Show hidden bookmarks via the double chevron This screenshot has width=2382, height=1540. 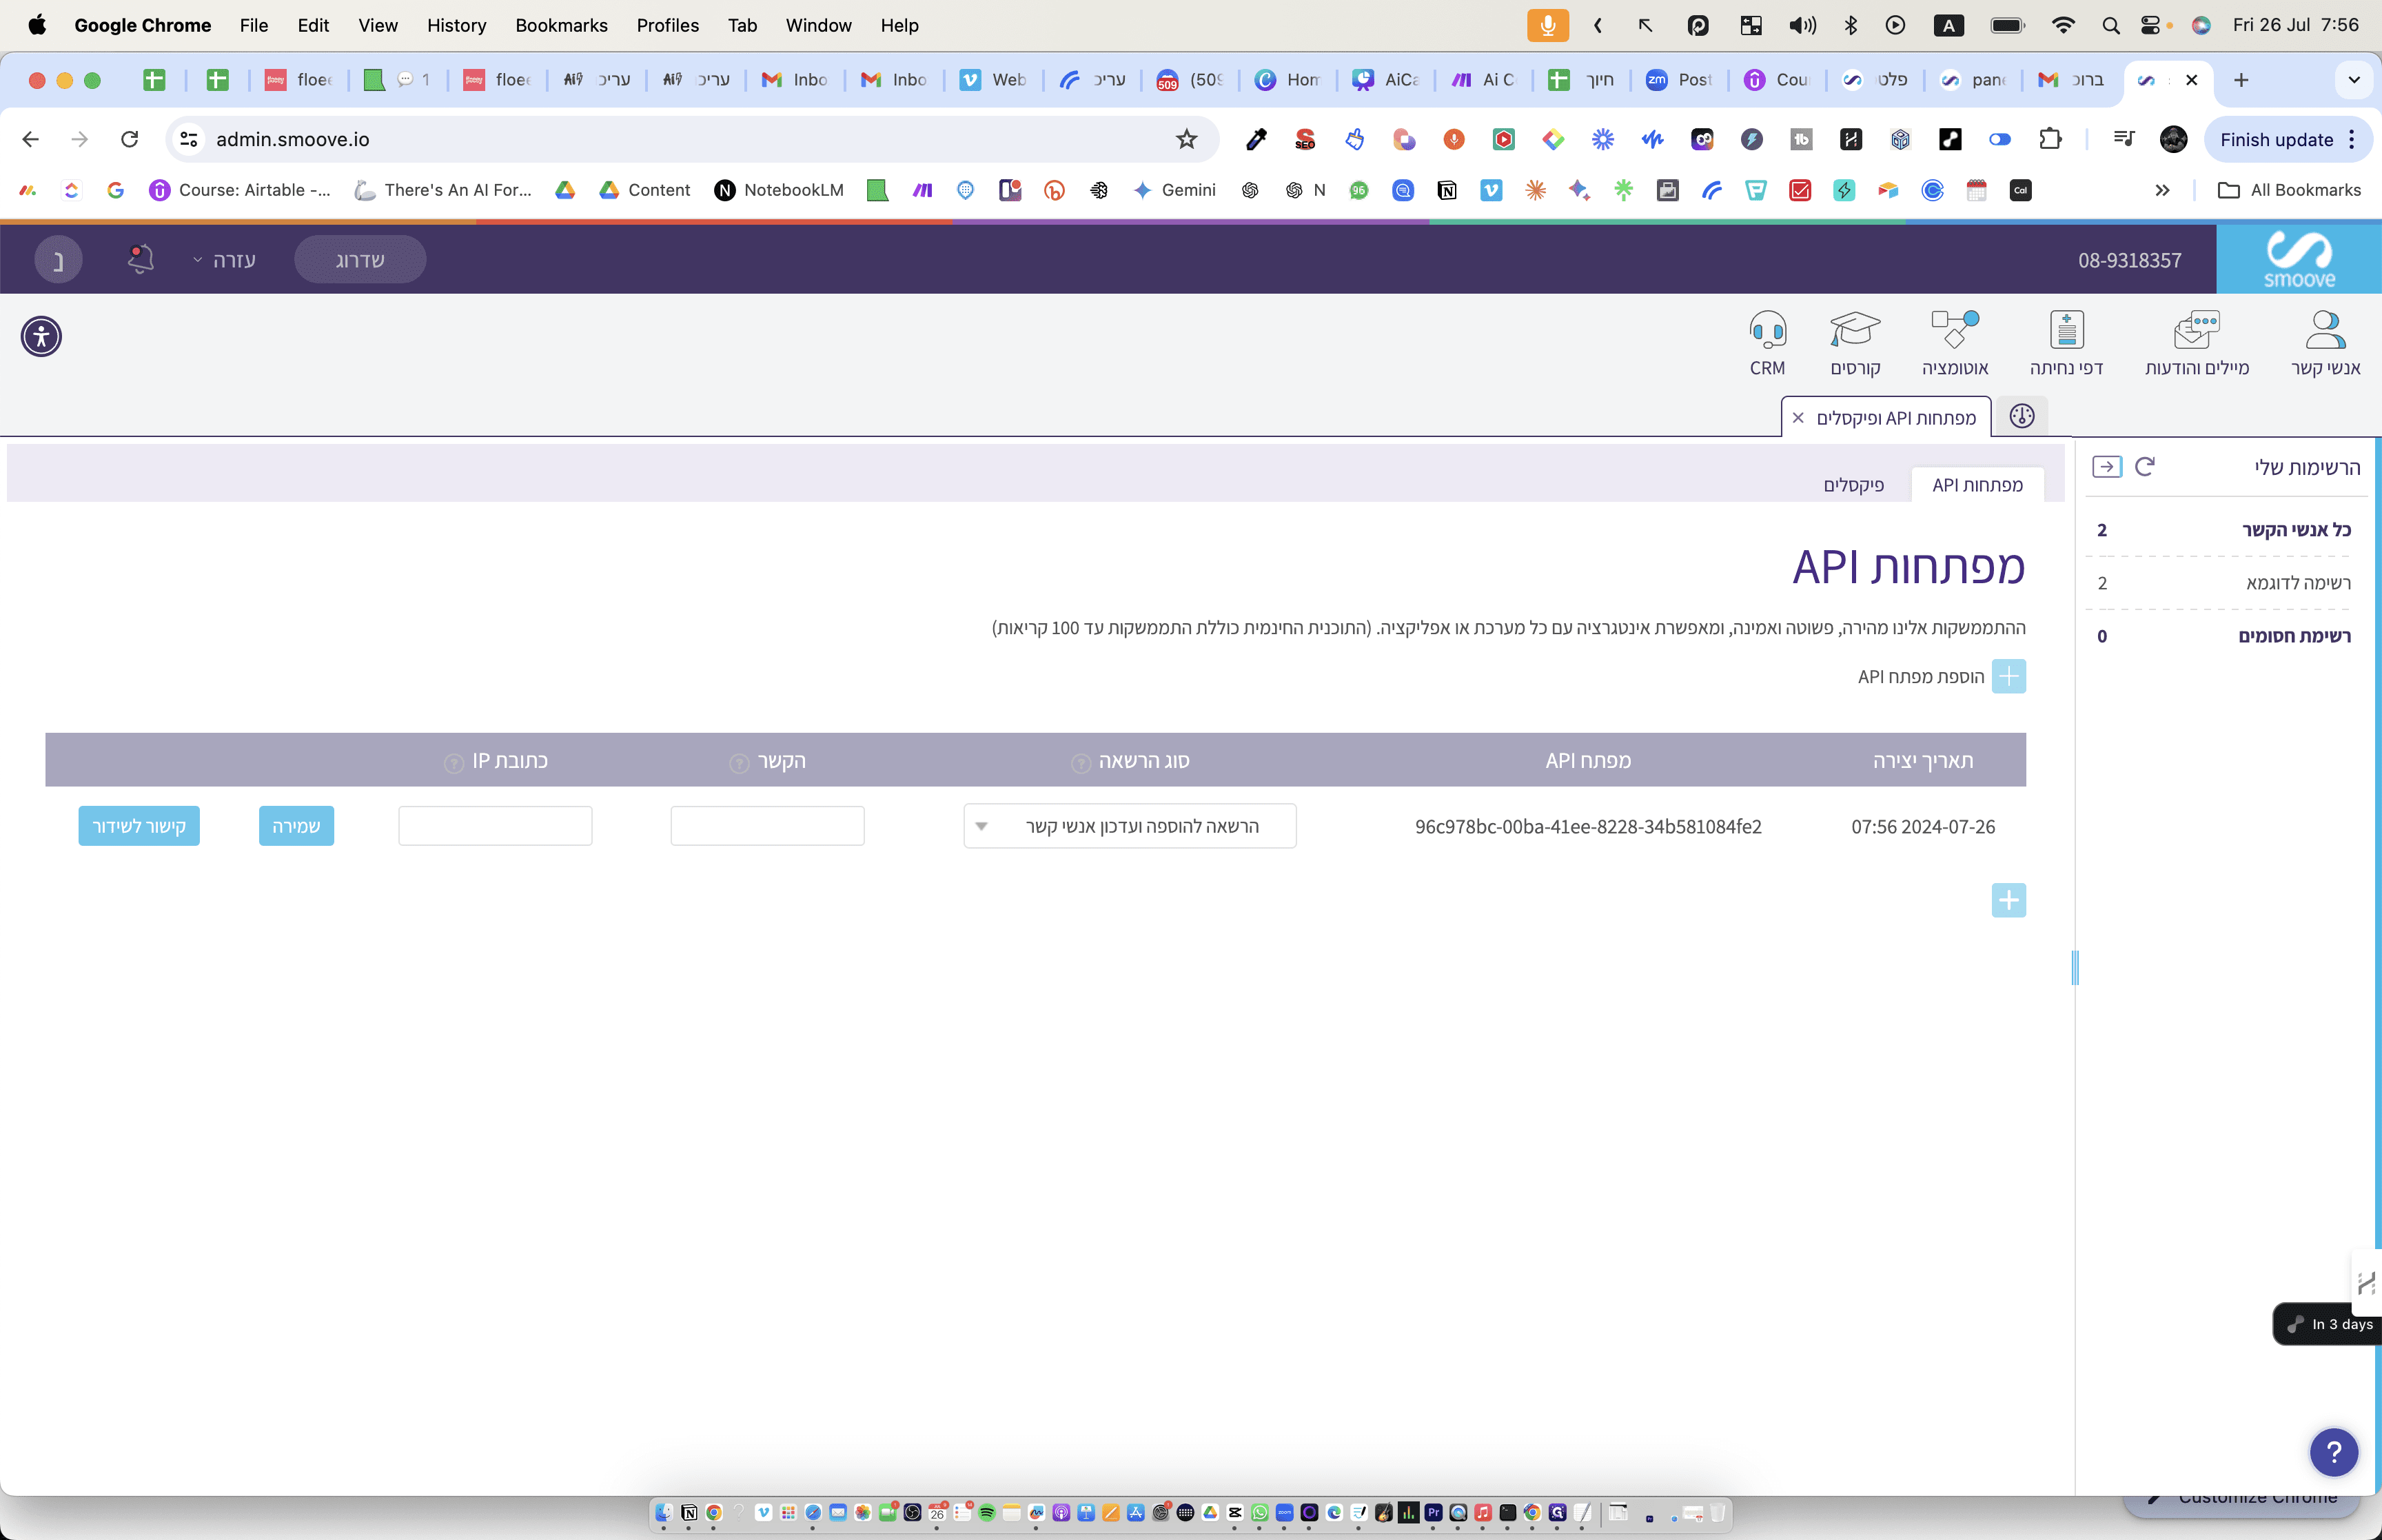coord(2162,190)
